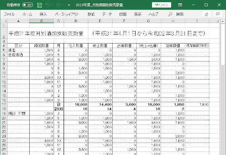Screen dimensions: 226x155
Task: Click the 出庫数量 header cell
Action: 124,46
